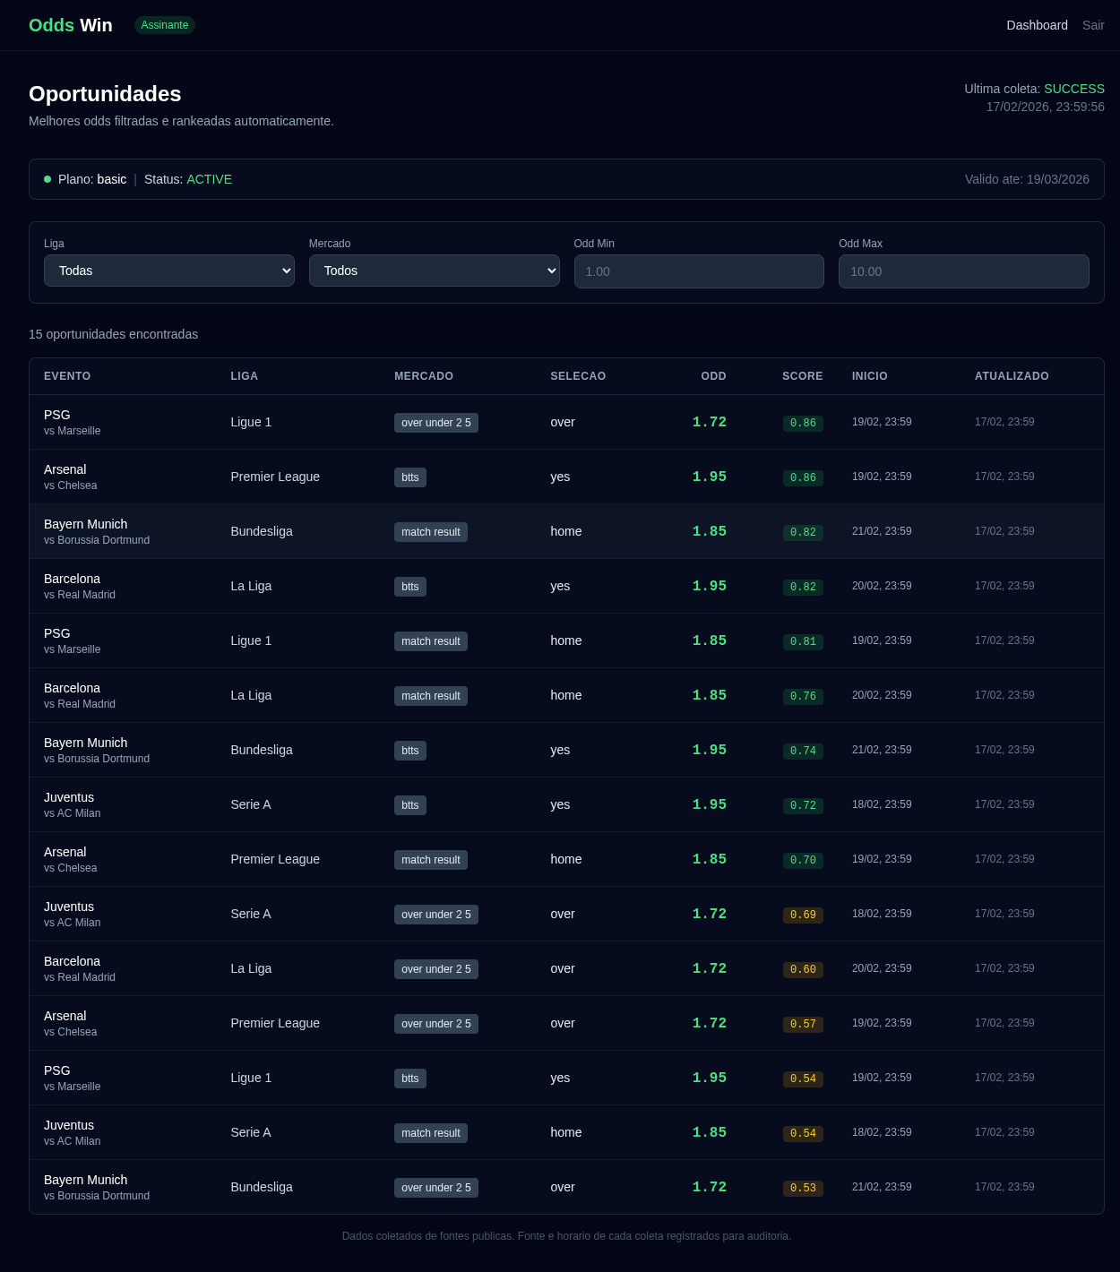Viewport: 1120px width, 1272px height.
Task: Expand the Mercado dropdown filter
Action: 434,271
